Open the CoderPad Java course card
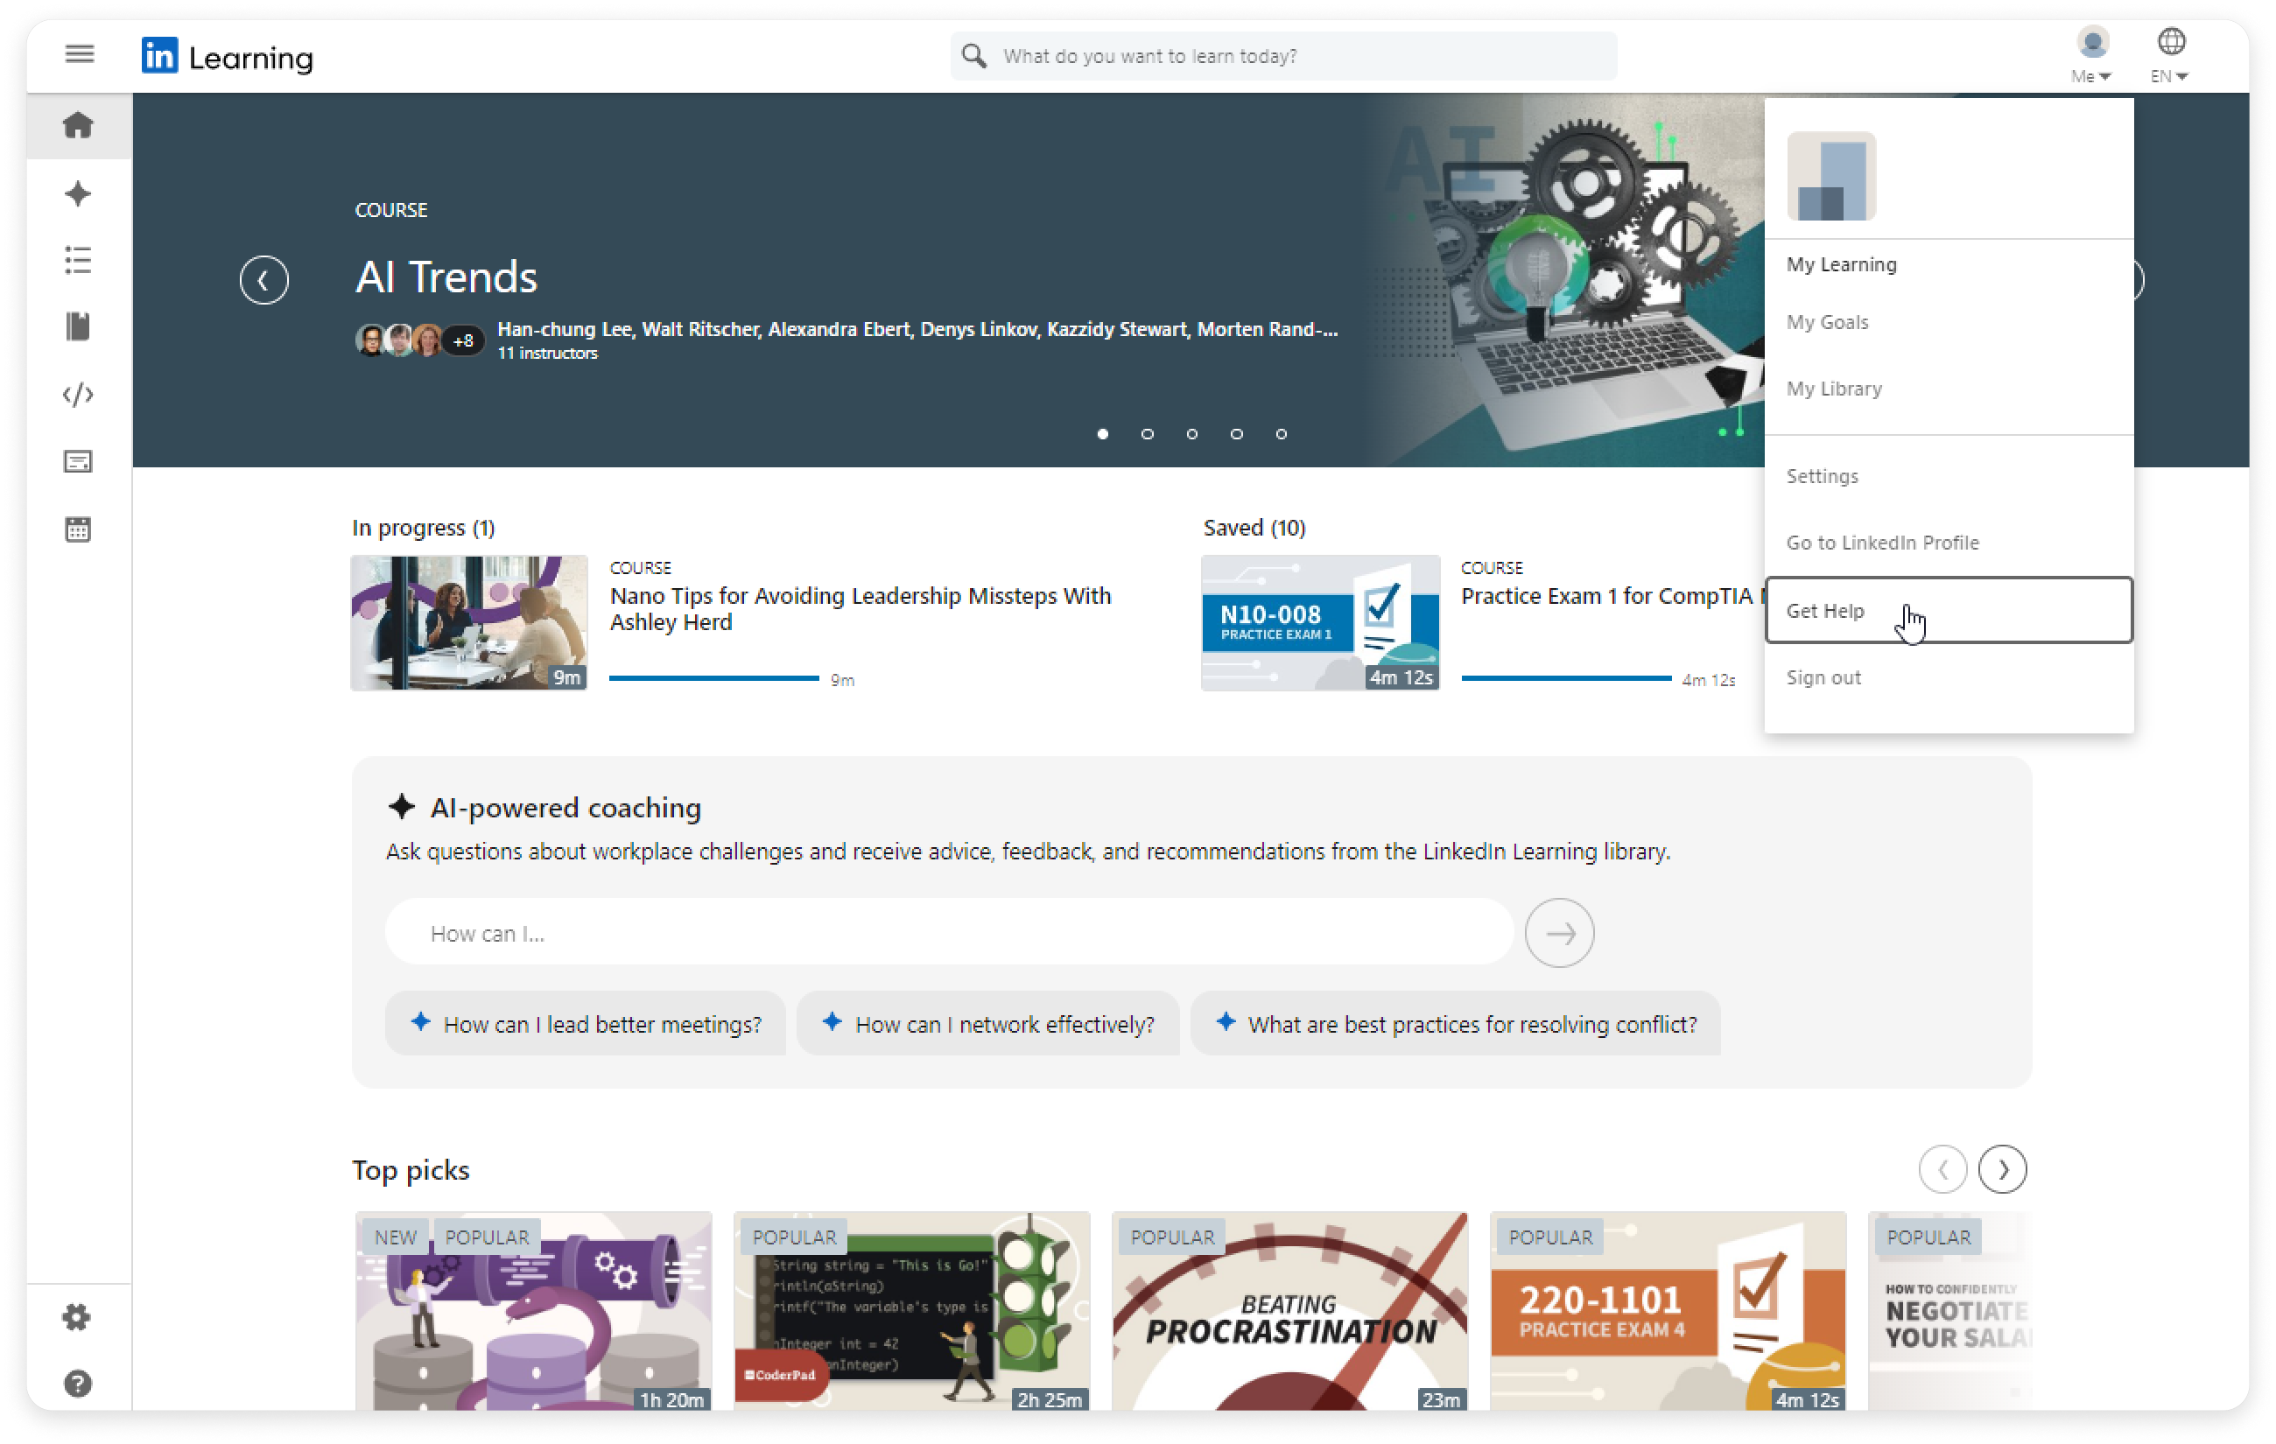2276x1444 pixels. [x=911, y=1311]
